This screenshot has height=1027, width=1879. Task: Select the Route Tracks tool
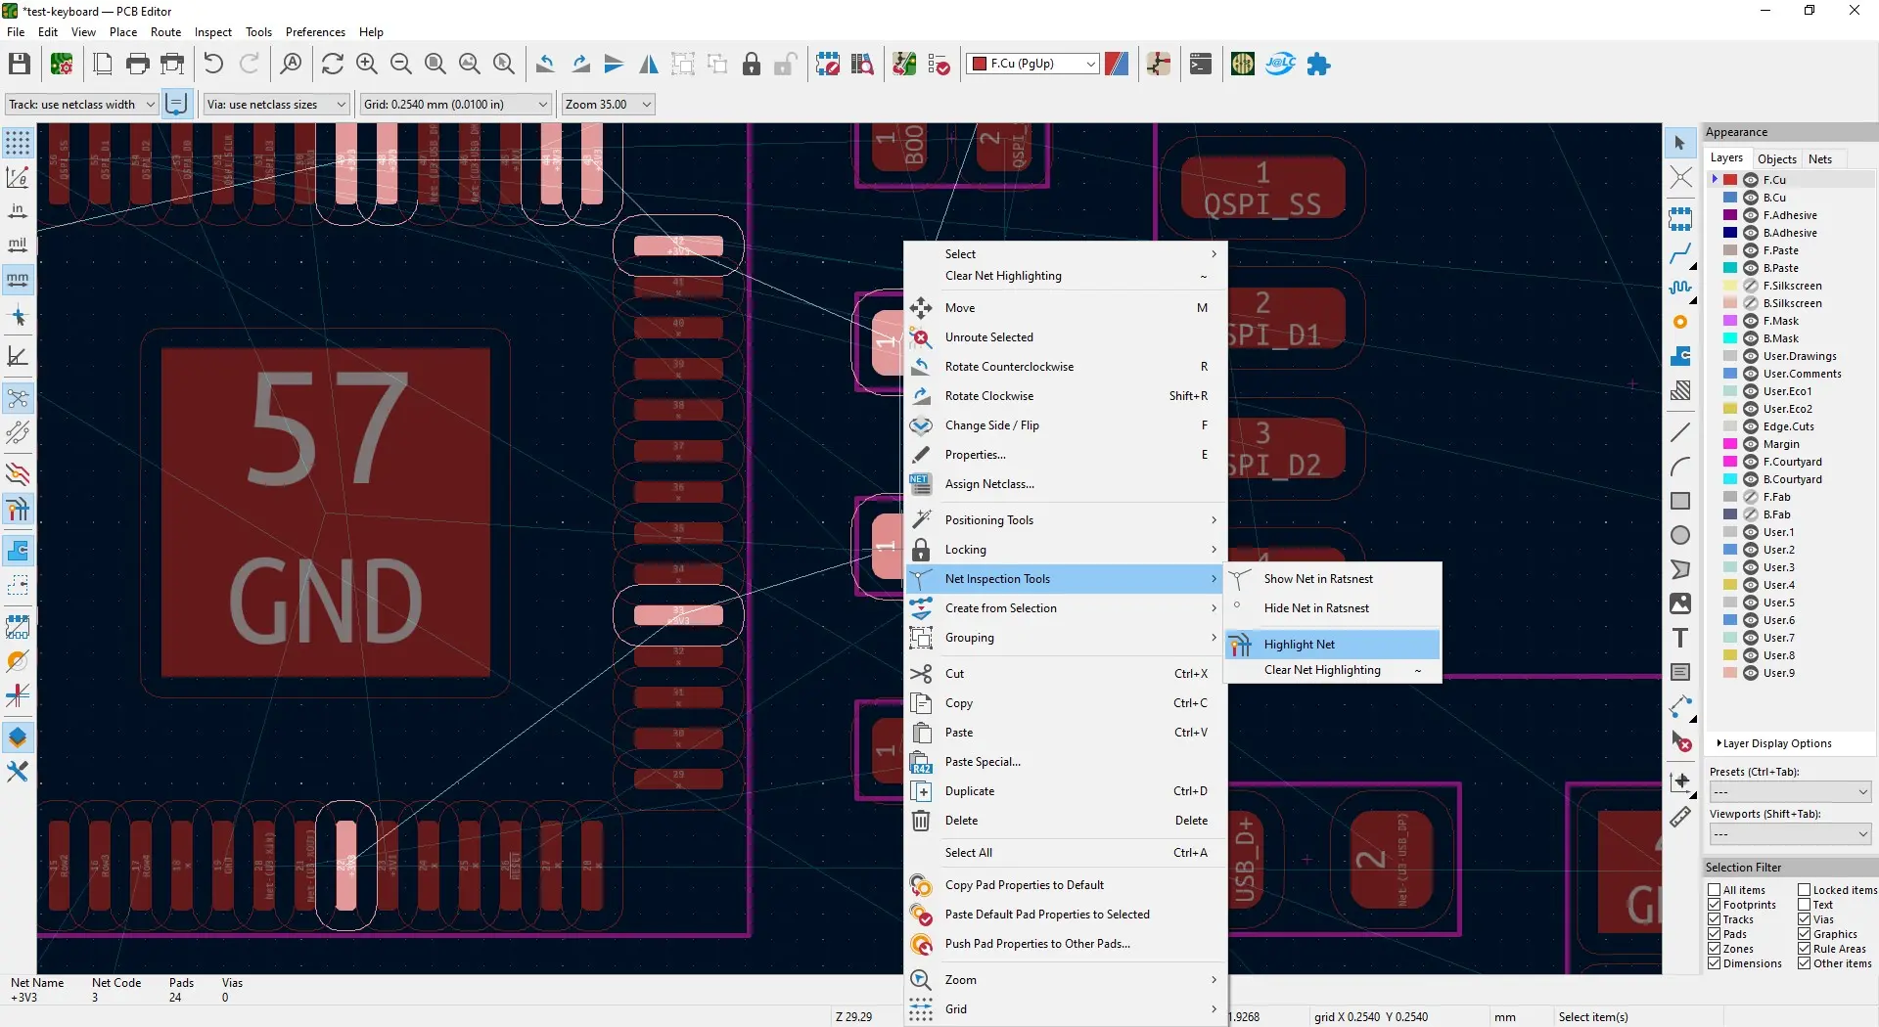pyautogui.click(x=1680, y=255)
